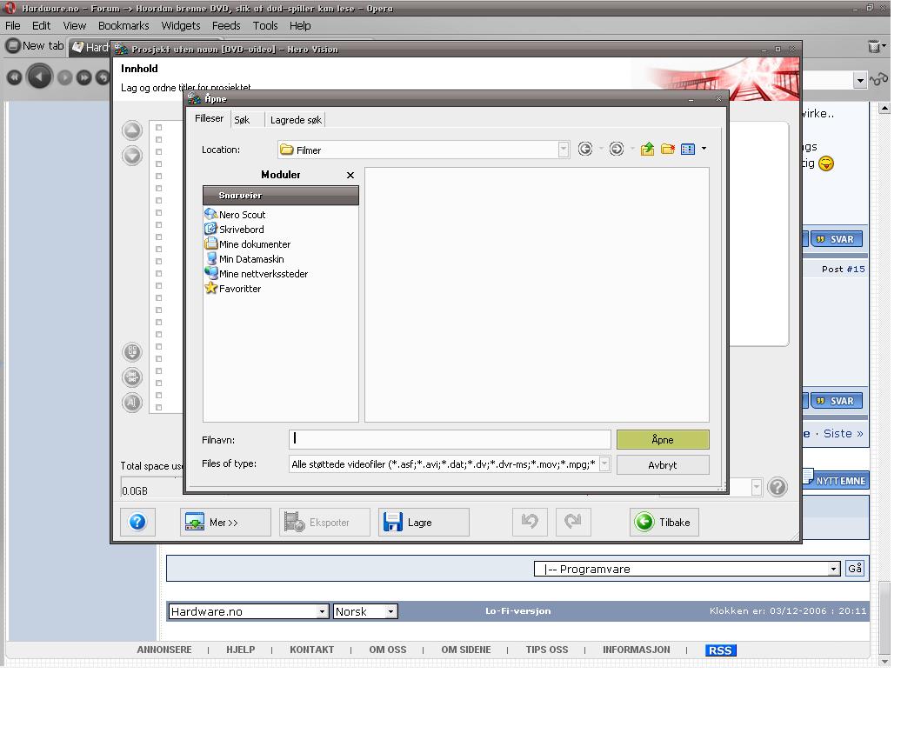Switch to the Lagrede søk tab

pos(296,119)
